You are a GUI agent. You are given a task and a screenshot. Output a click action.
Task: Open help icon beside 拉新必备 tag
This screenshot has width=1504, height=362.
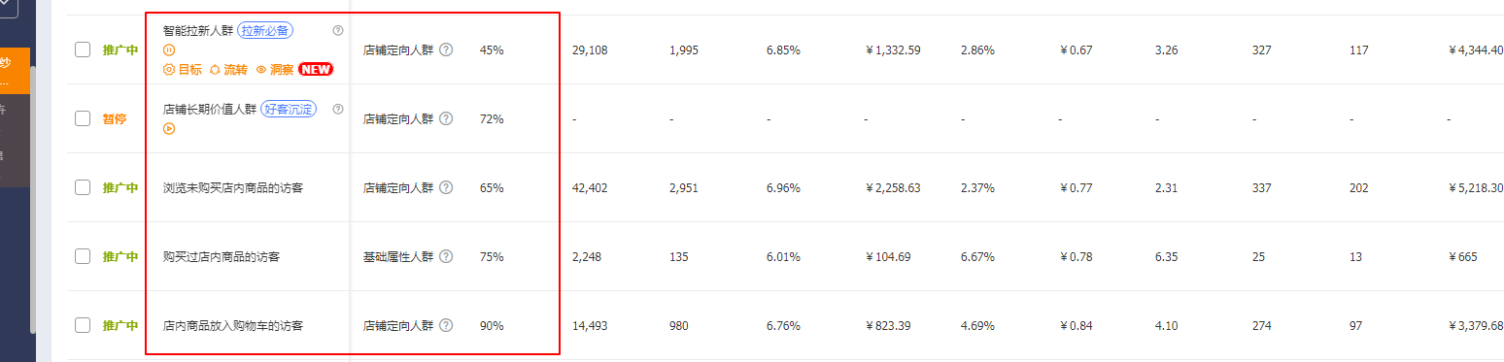tap(338, 30)
